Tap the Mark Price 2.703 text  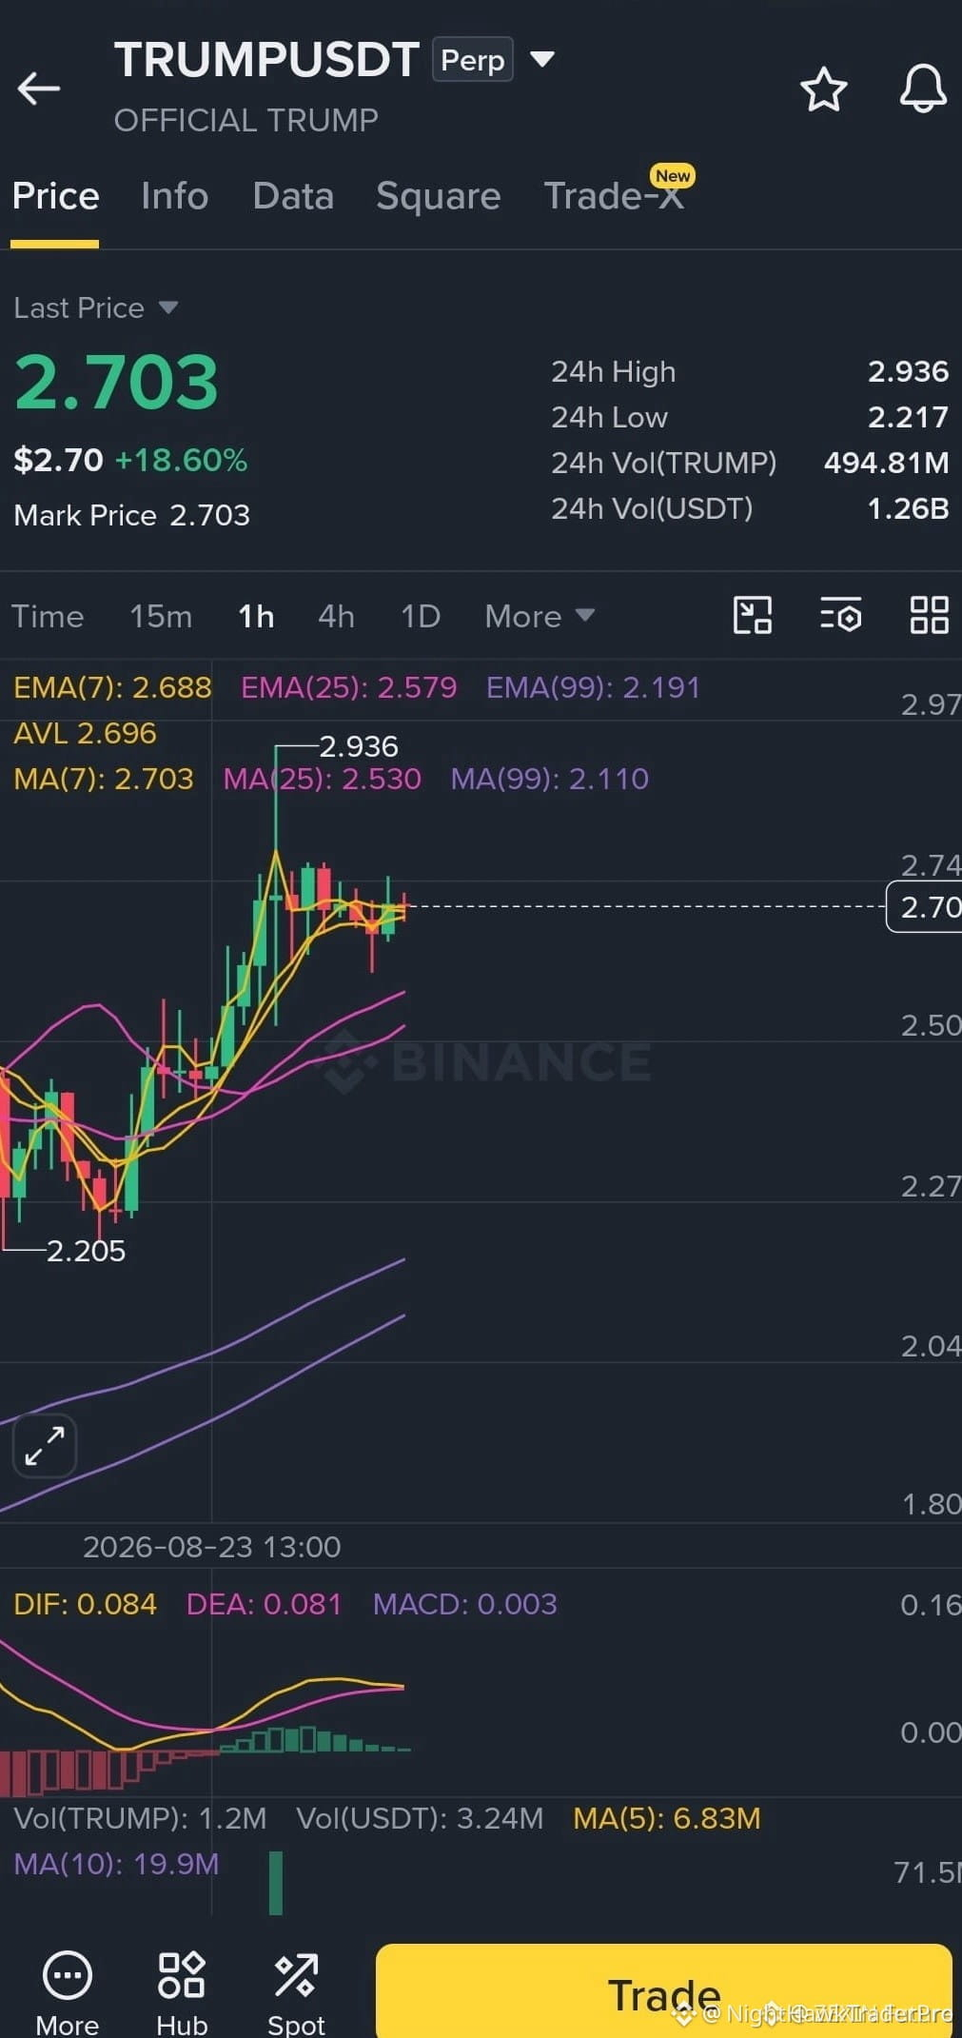131,515
